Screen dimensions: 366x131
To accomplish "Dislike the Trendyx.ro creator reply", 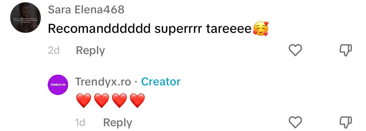I will 346,123.
